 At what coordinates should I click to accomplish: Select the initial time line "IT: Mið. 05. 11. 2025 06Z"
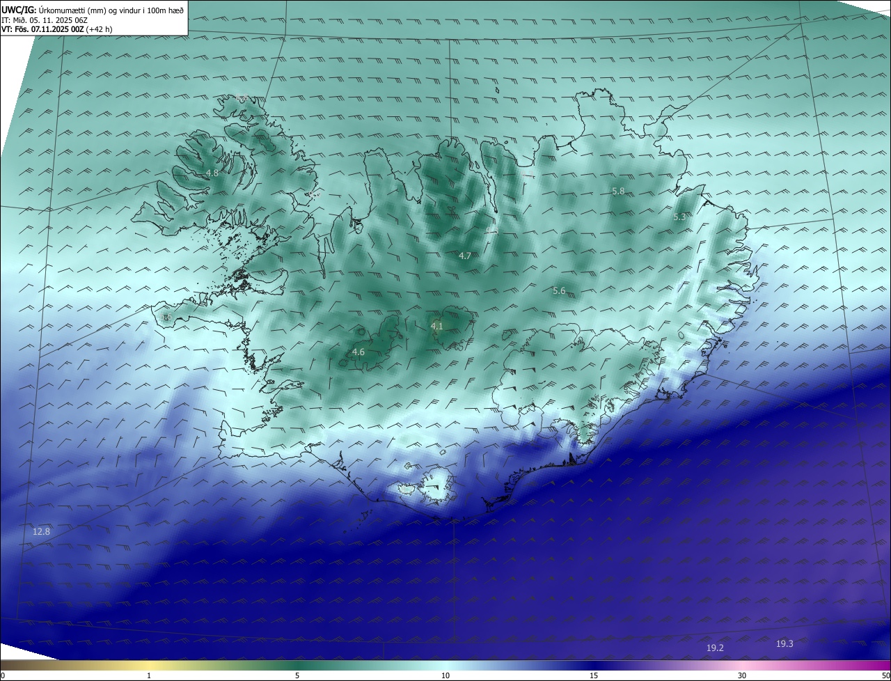pyautogui.click(x=45, y=20)
